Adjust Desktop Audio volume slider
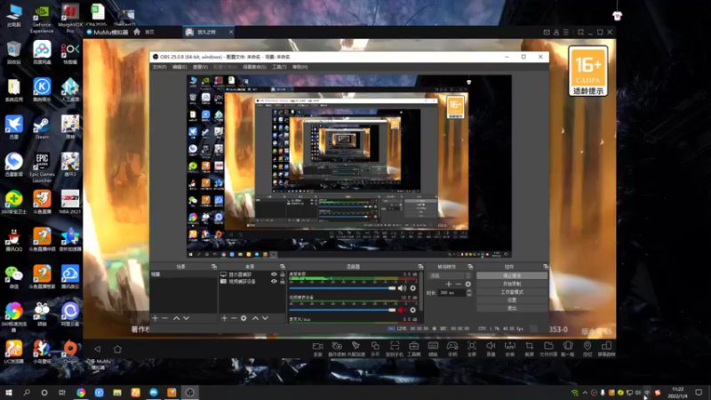This screenshot has width=711, height=400. [x=342, y=288]
